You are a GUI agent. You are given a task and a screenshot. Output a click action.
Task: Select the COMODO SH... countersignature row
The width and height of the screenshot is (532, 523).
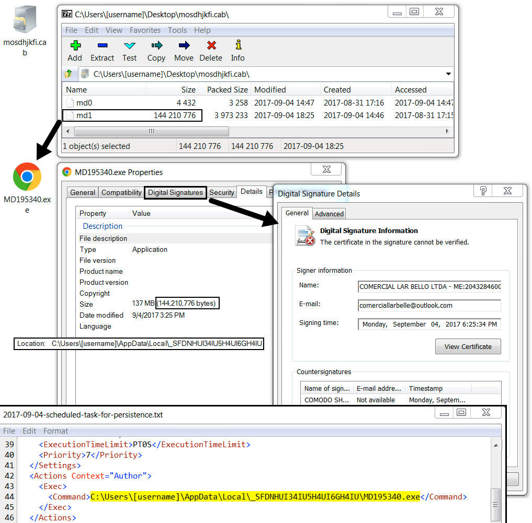(x=400, y=400)
